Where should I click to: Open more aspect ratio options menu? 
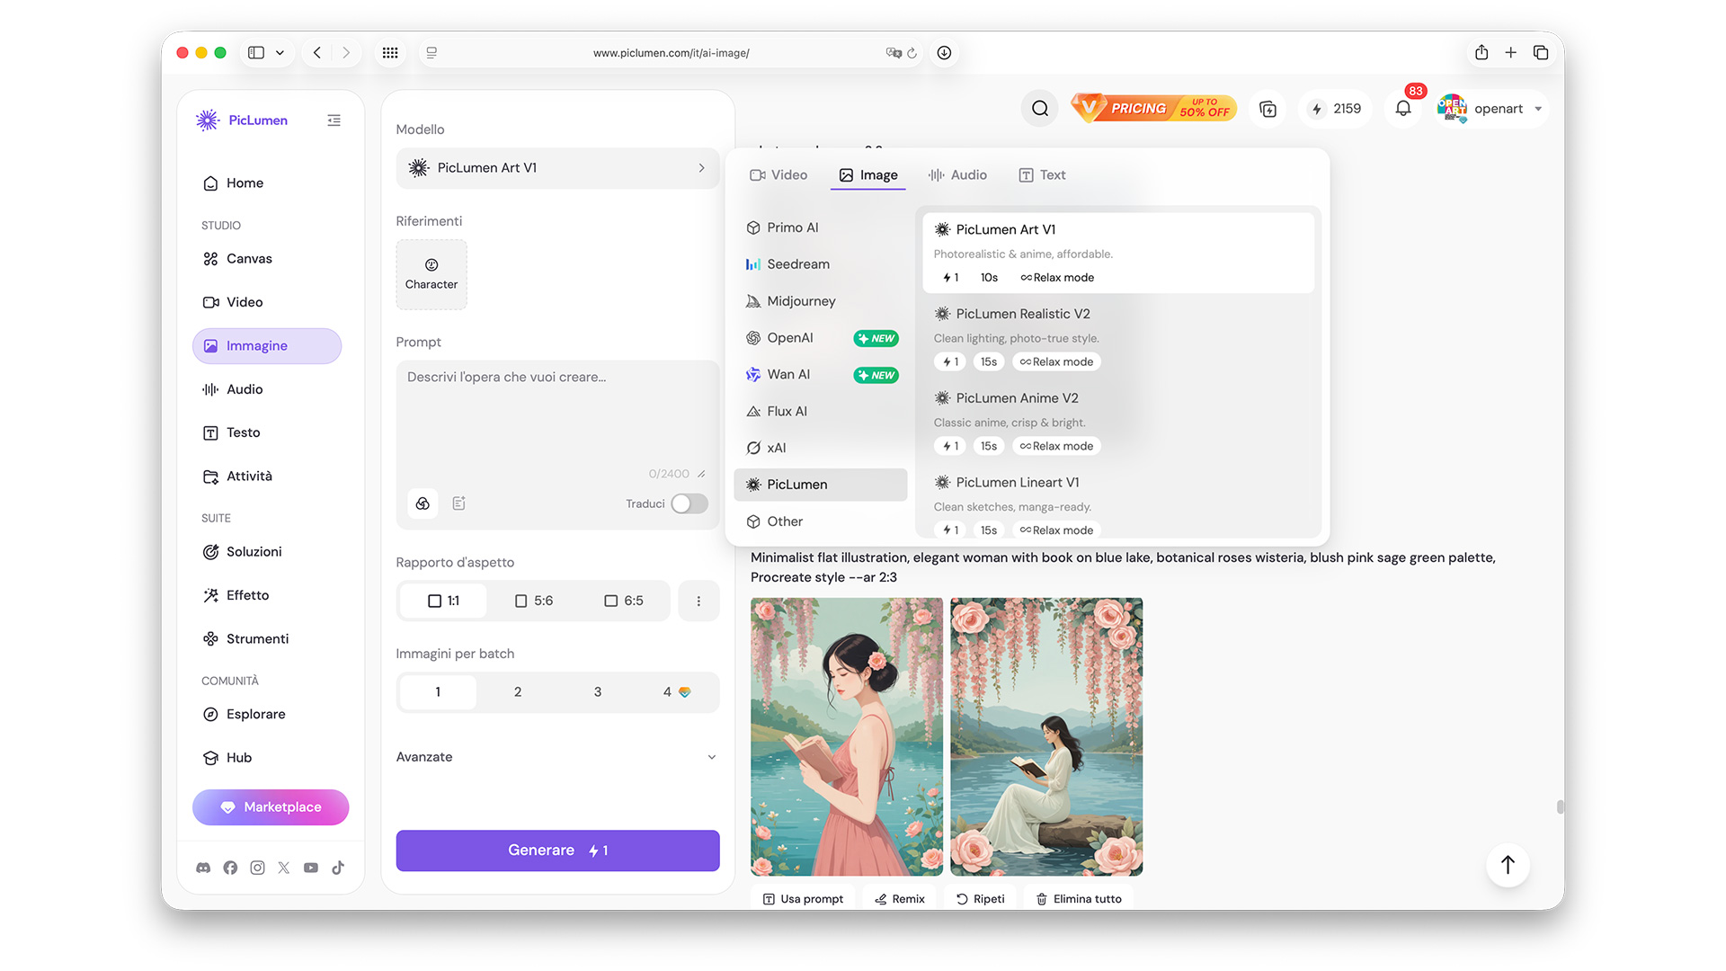pos(698,601)
